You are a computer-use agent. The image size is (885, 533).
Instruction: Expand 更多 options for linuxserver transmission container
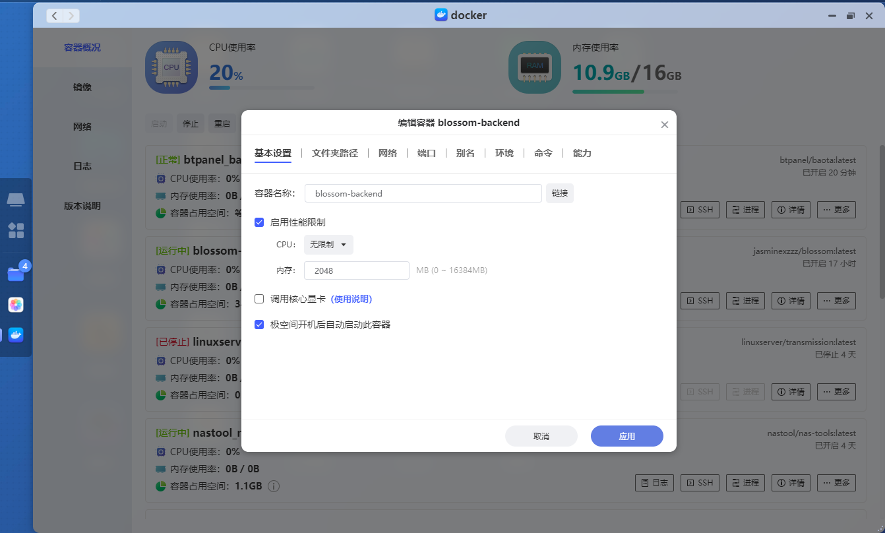pos(836,392)
